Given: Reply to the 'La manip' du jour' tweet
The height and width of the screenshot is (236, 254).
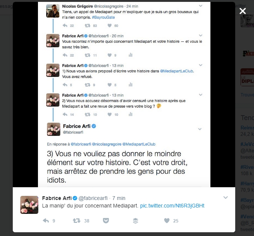Looking at the screenshot, I should [x=46, y=221].
